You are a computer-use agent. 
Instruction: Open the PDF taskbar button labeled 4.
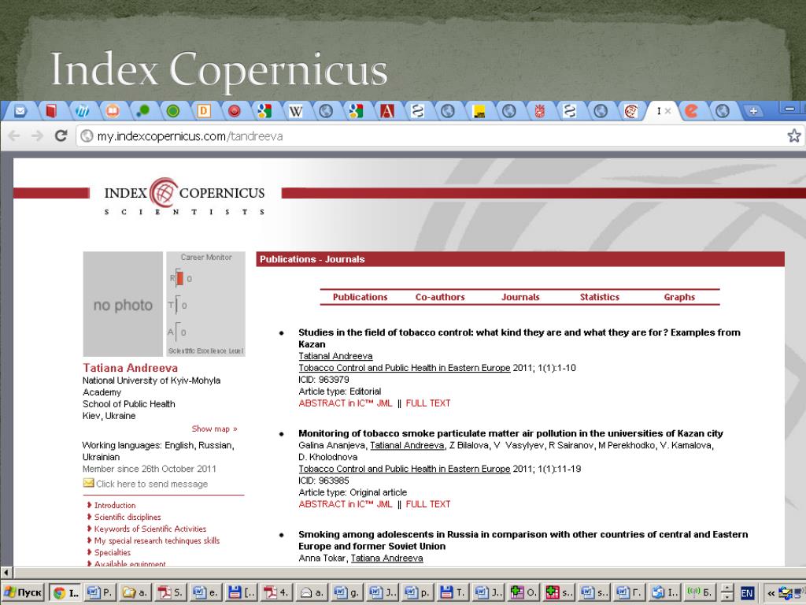(275, 592)
